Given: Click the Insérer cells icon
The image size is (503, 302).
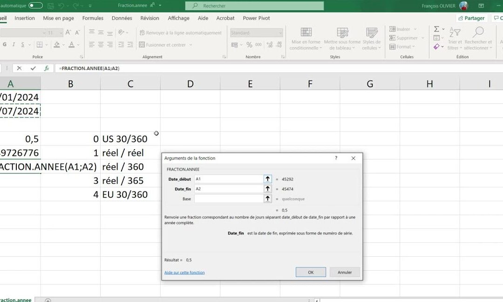Looking at the screenshot, I should 394,29.
